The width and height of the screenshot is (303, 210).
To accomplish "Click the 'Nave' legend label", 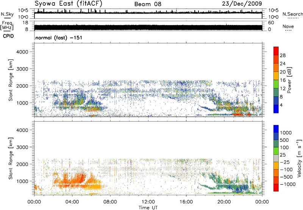I will coord(288,26).
